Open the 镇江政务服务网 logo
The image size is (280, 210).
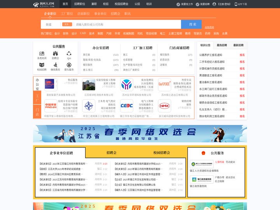coord(201,179)
